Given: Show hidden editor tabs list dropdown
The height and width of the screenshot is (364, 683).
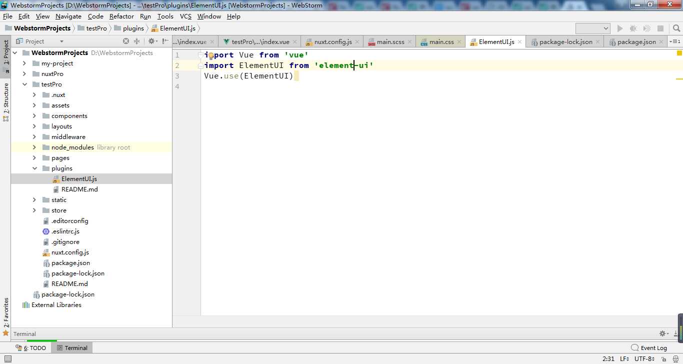Looking at the screenshot, I should click(675, 41).
